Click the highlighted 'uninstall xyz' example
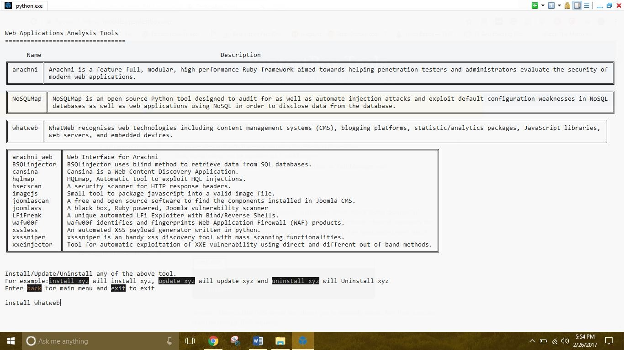This screenshot has height=350, width=624. point(296,281)
